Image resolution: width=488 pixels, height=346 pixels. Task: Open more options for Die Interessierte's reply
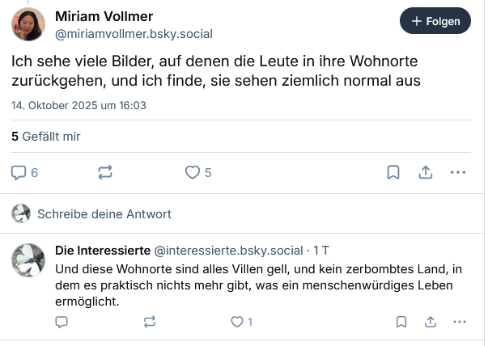pos(460,322)
